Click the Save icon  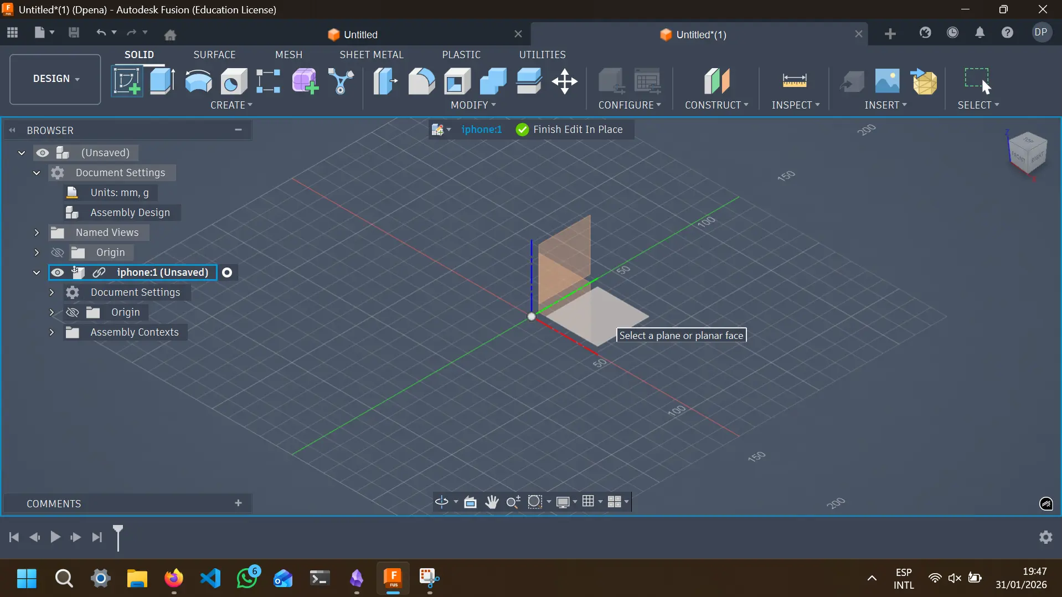[x=74, y=33]
